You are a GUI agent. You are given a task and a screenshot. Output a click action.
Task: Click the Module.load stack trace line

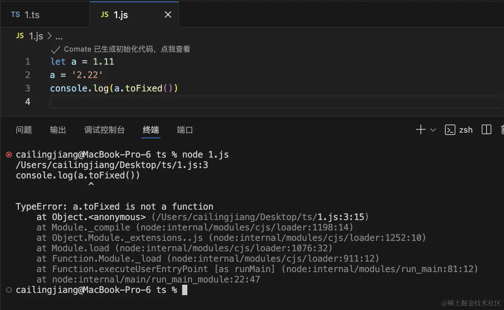[184, 248]
